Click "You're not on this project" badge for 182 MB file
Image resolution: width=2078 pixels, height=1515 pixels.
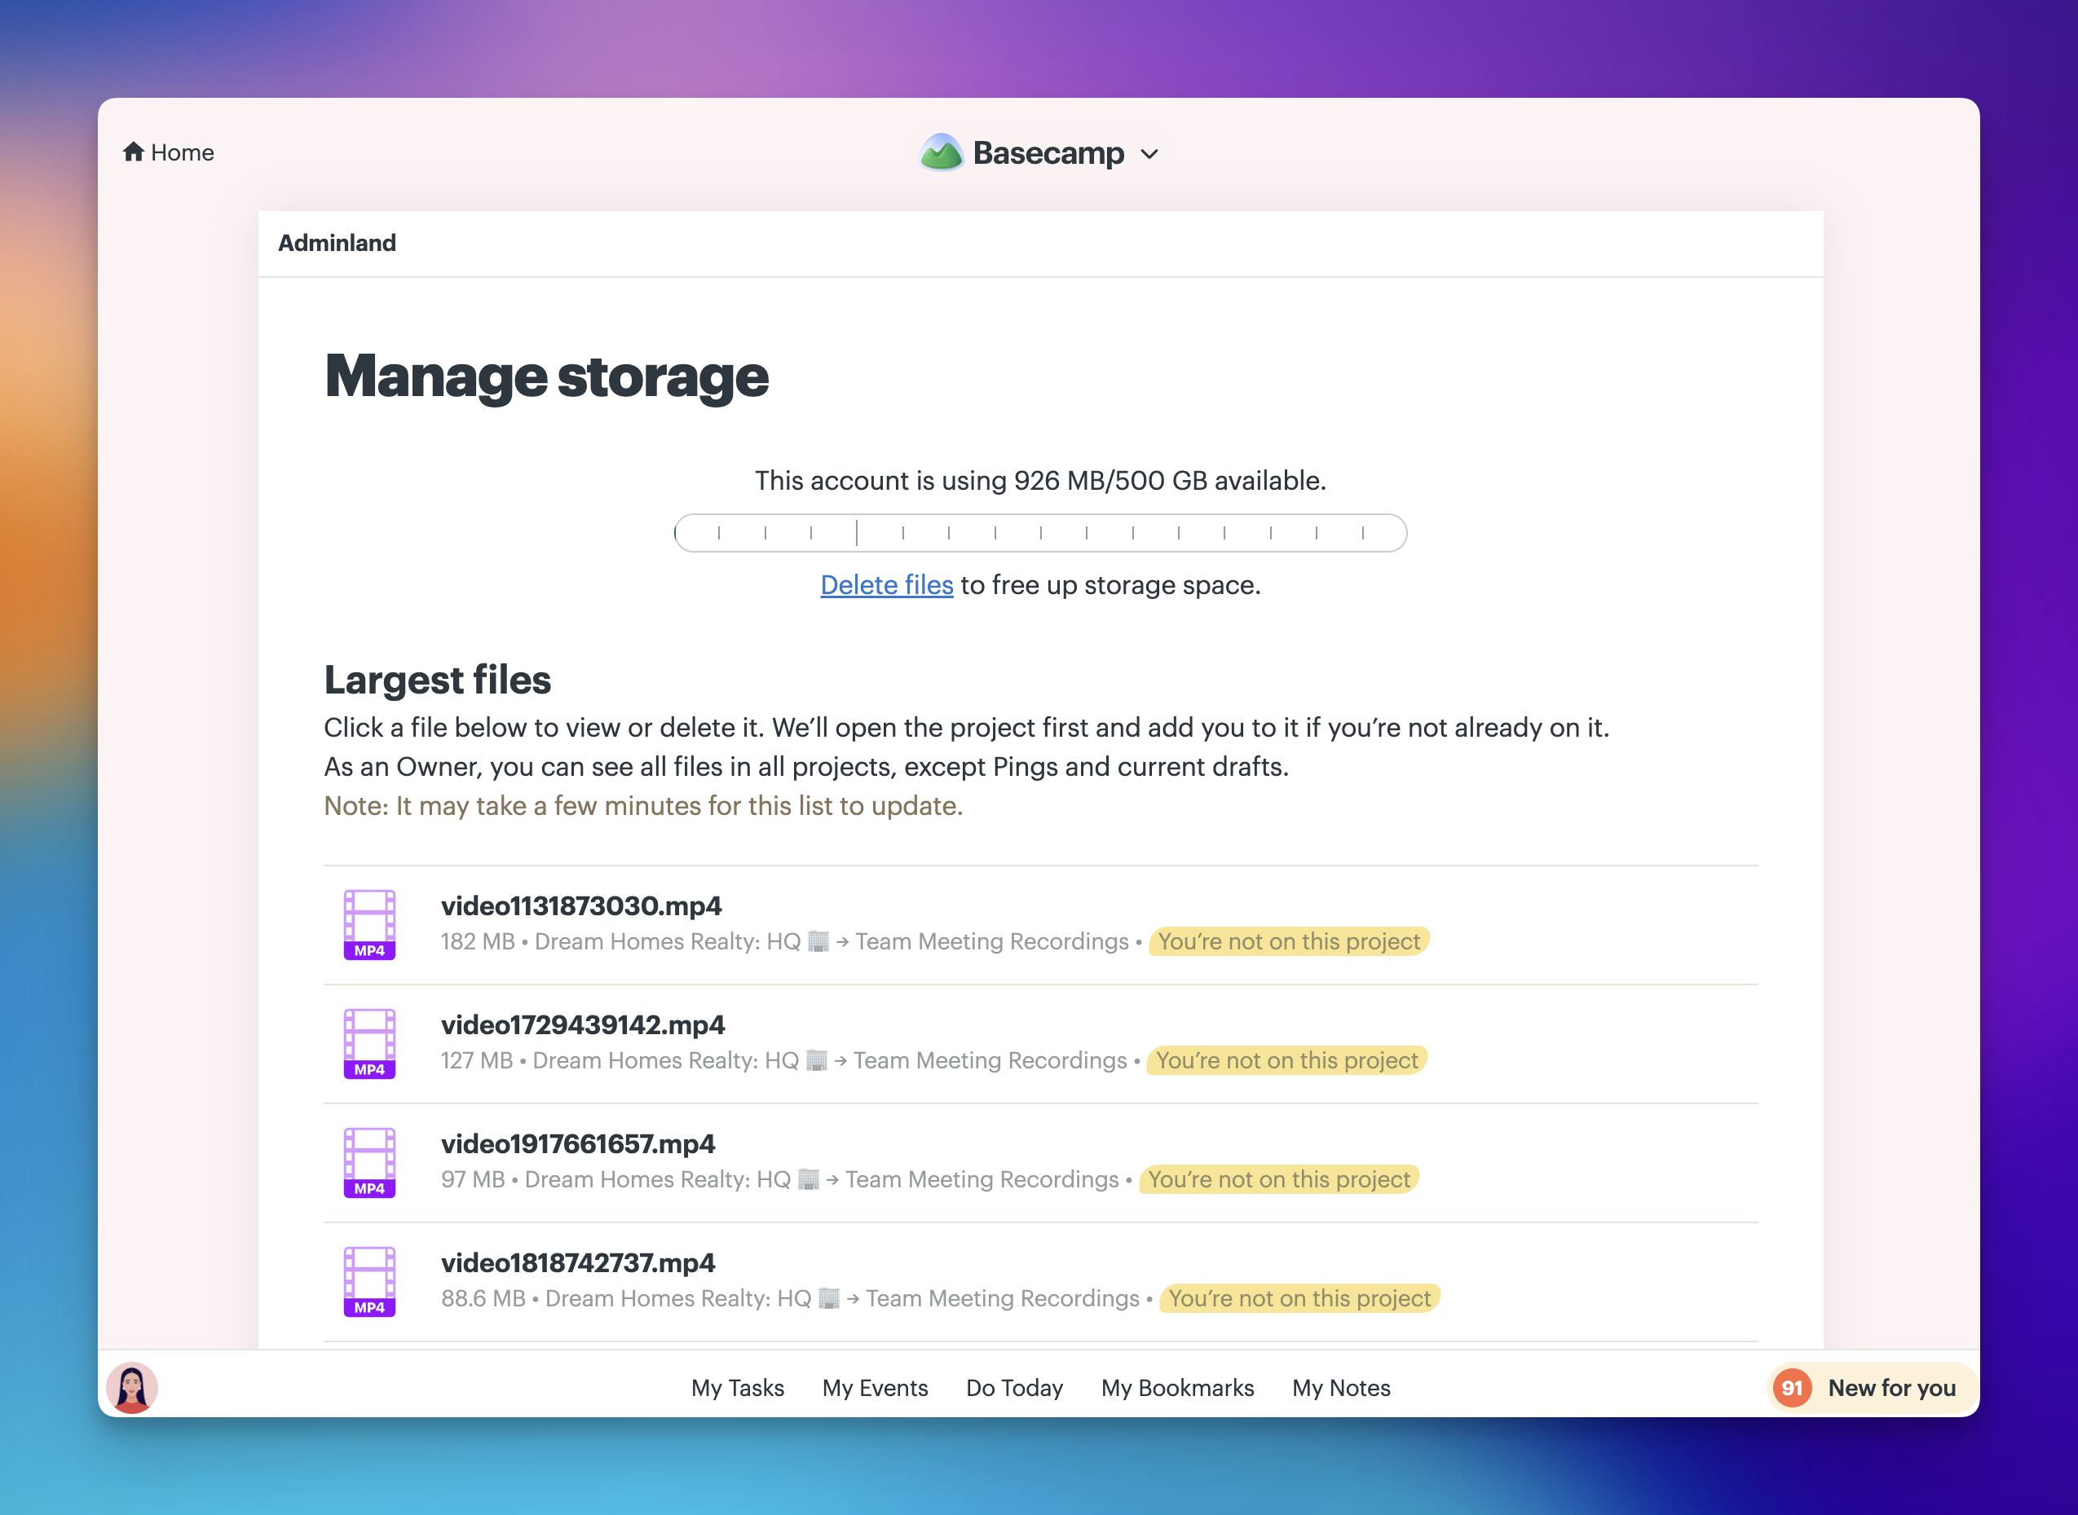coord(1289,942)
